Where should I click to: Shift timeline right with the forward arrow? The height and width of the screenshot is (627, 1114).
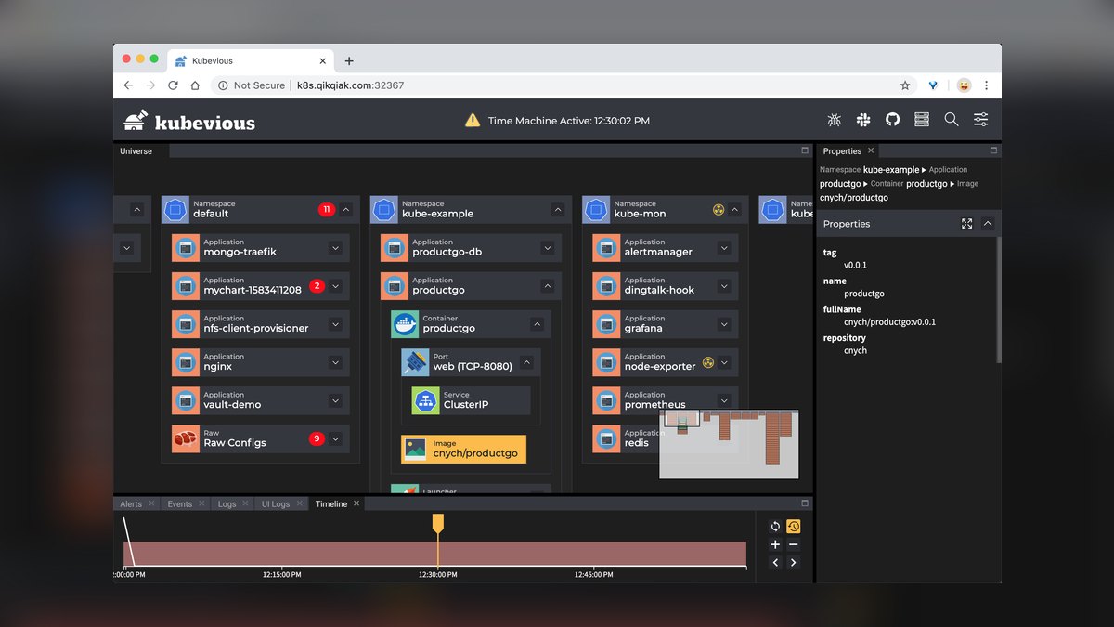tap(794, 562)
